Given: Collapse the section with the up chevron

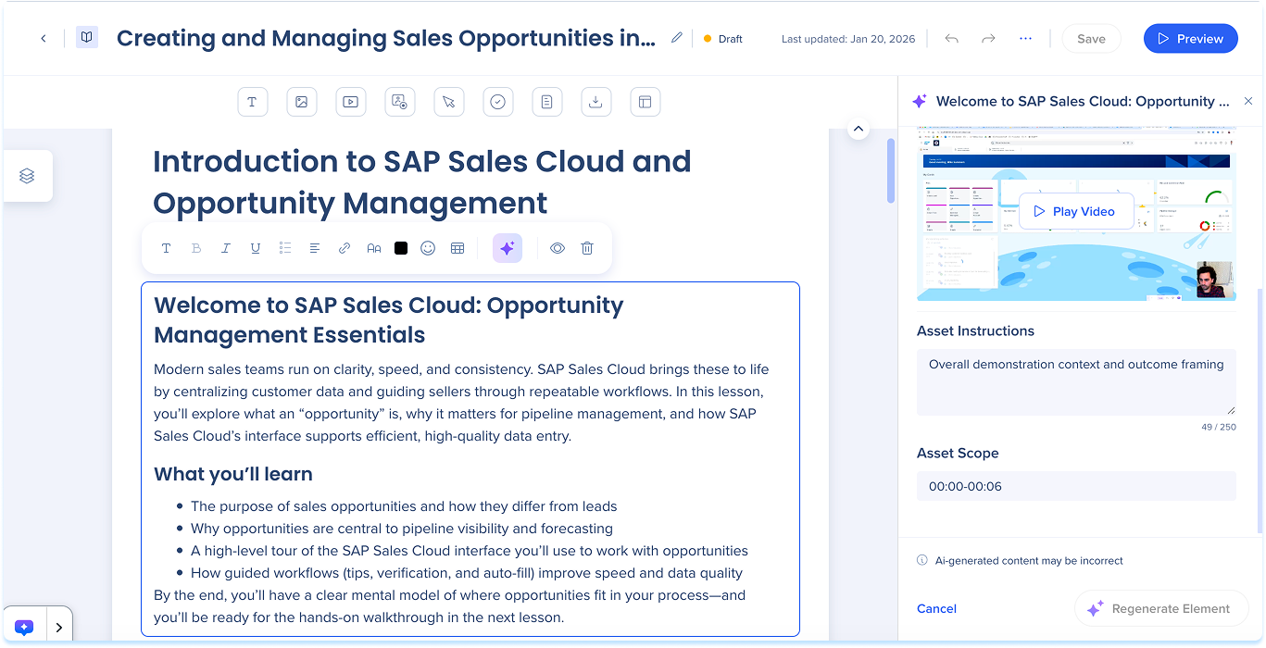Looking at the screenshot, I should point(859,129).
